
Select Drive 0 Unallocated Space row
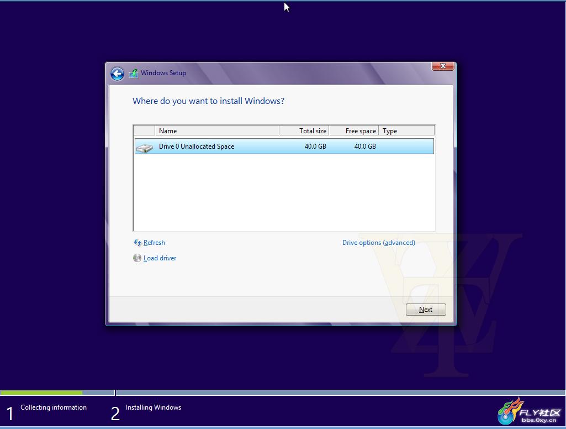284,147
